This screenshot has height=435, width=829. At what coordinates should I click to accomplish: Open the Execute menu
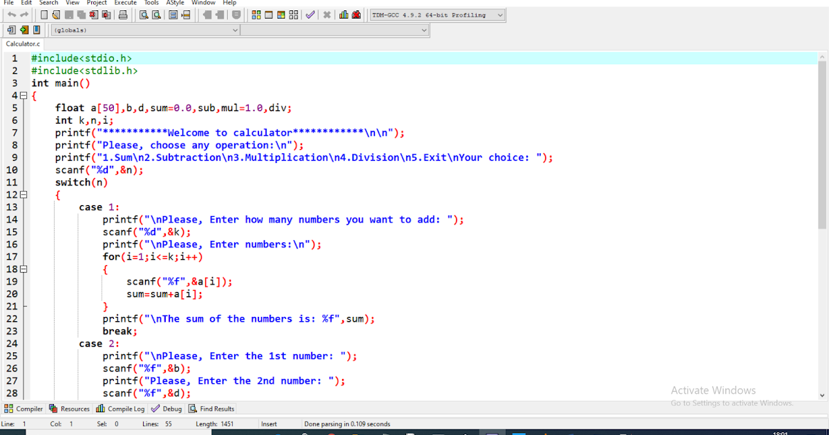point(125,3)
